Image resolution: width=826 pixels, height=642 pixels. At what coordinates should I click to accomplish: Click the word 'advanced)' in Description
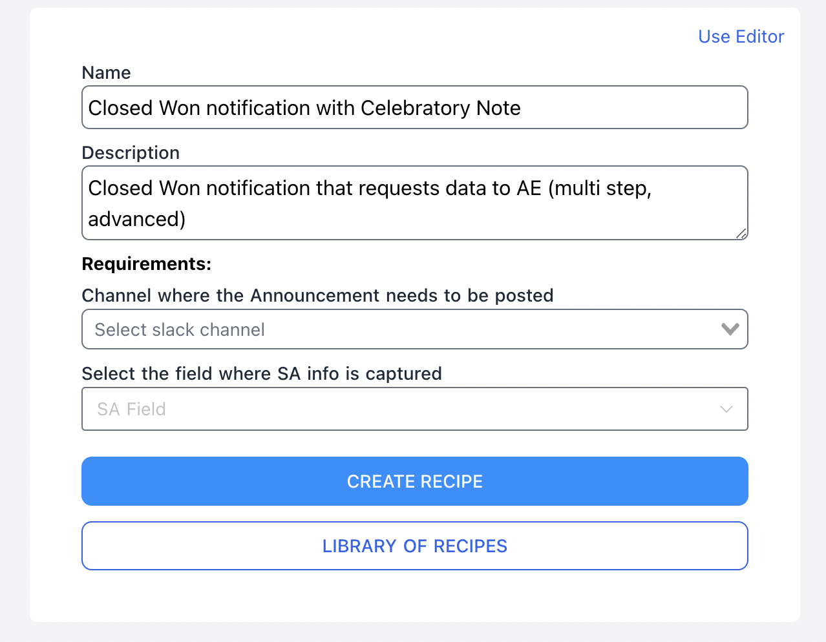137,219
